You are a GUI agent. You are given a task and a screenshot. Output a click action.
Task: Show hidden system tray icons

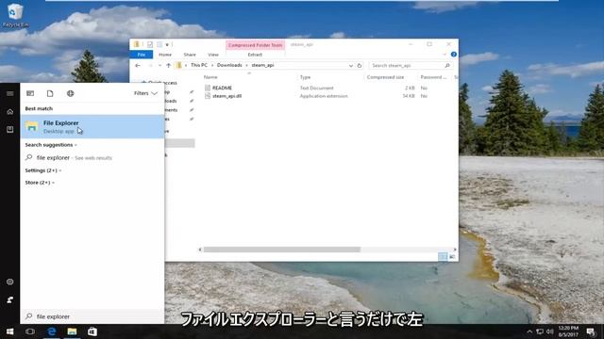pyautogui.click(x=529, y=331)
